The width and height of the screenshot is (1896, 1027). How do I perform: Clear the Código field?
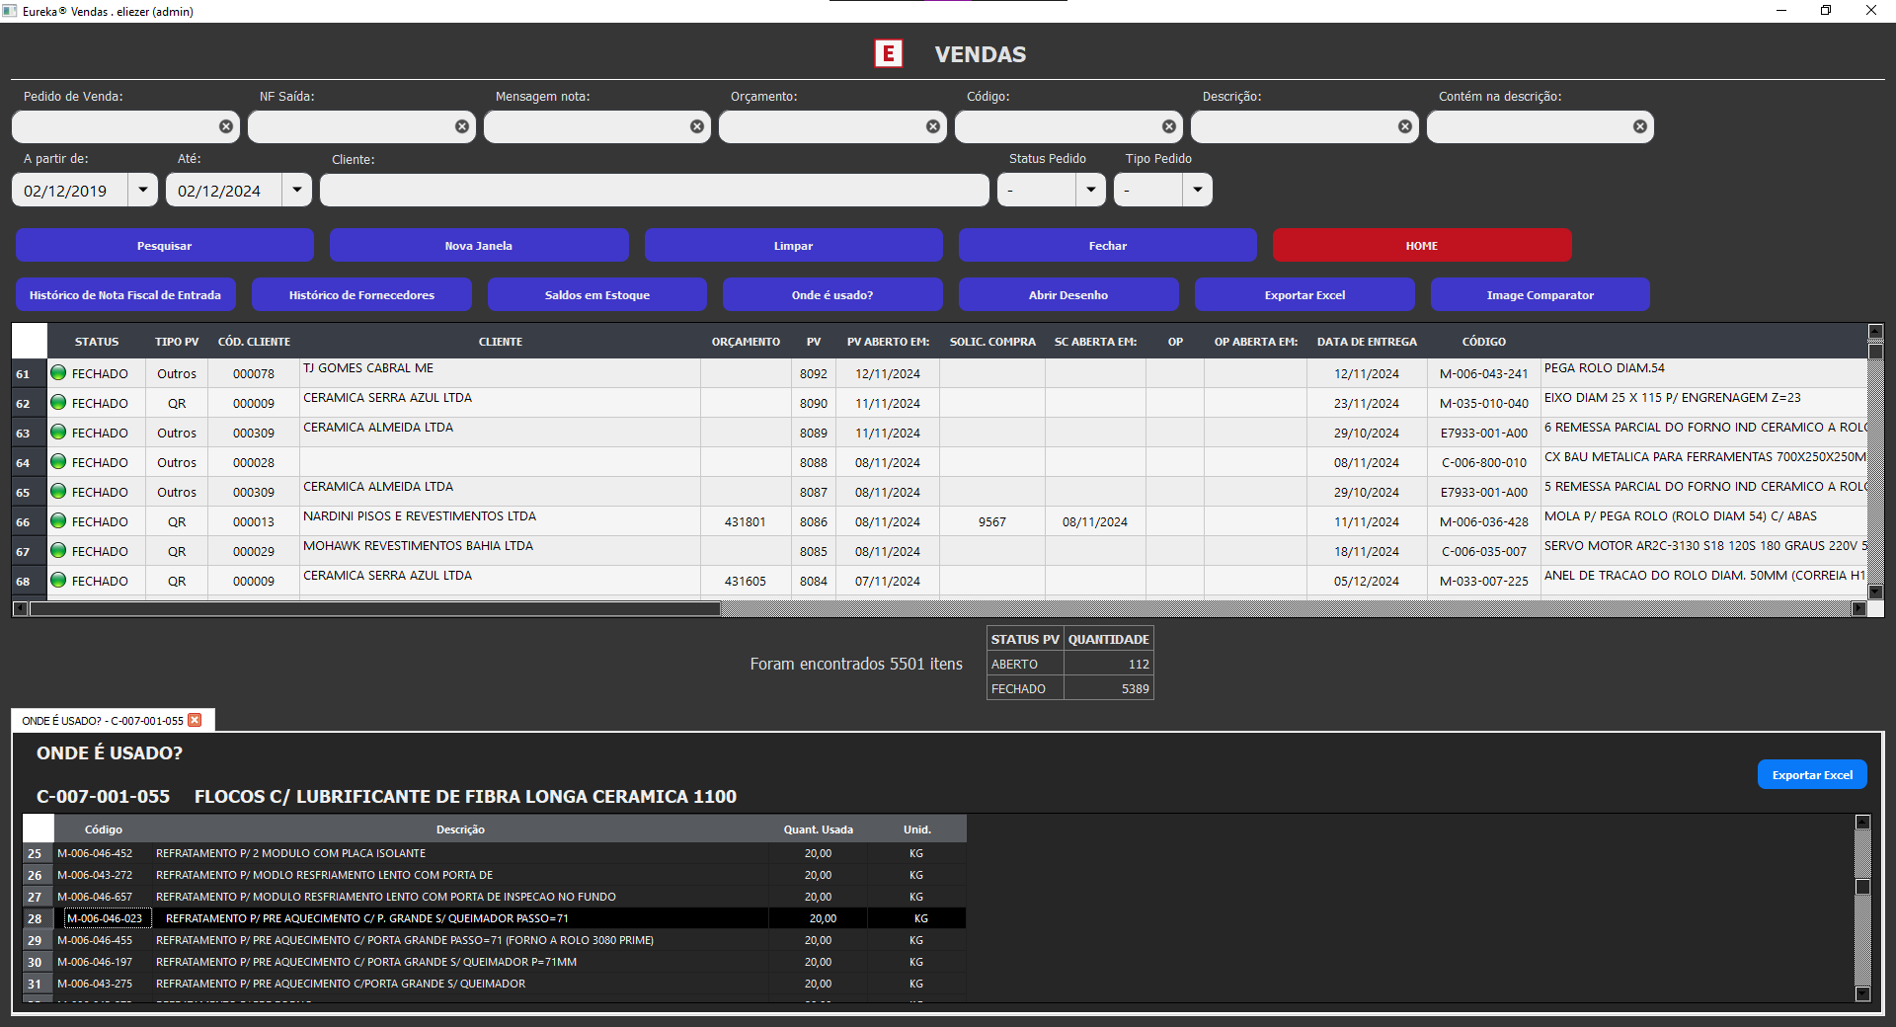[x=1169, y=126]
